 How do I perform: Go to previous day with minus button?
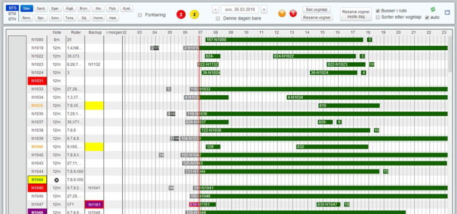pos(215,9)
